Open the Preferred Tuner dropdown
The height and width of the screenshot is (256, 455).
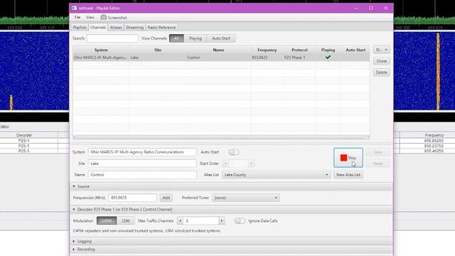click(x=246, y=198)
